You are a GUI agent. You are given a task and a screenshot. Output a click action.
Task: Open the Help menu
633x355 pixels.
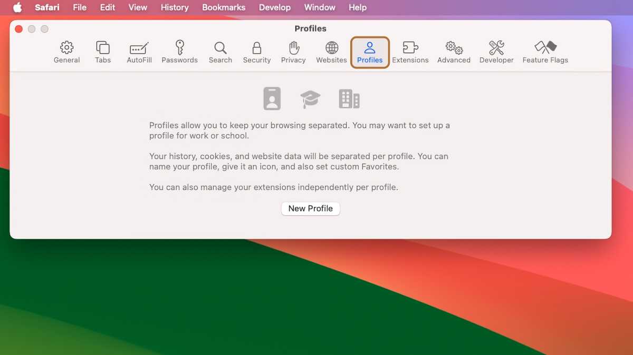coord(358,7)
